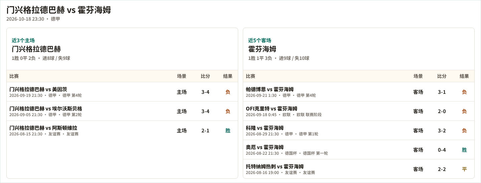This screenshot has width=481, height=183.
Task: Click result 负 in the 埃尔沃斯贝格 row
Action: [228, 111]
